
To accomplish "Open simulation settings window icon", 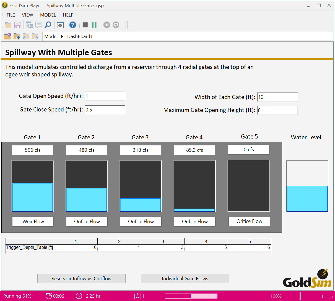I will pyautogui.click(x=60, y=25).
